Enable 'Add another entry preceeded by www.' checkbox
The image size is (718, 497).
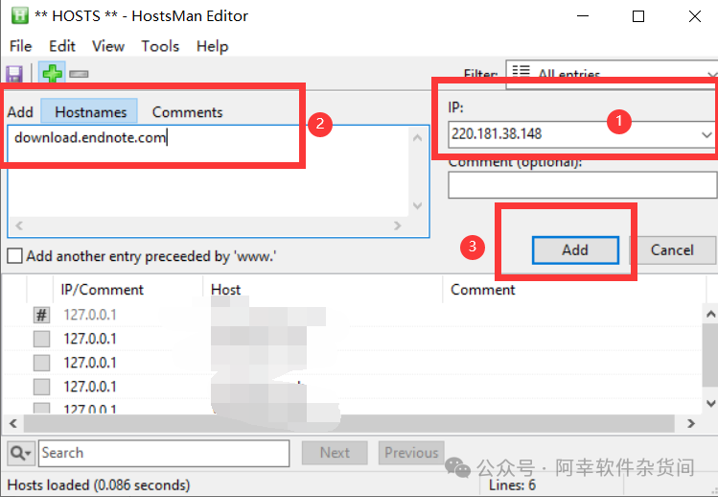pyautogui.click(x=14, y=256)
